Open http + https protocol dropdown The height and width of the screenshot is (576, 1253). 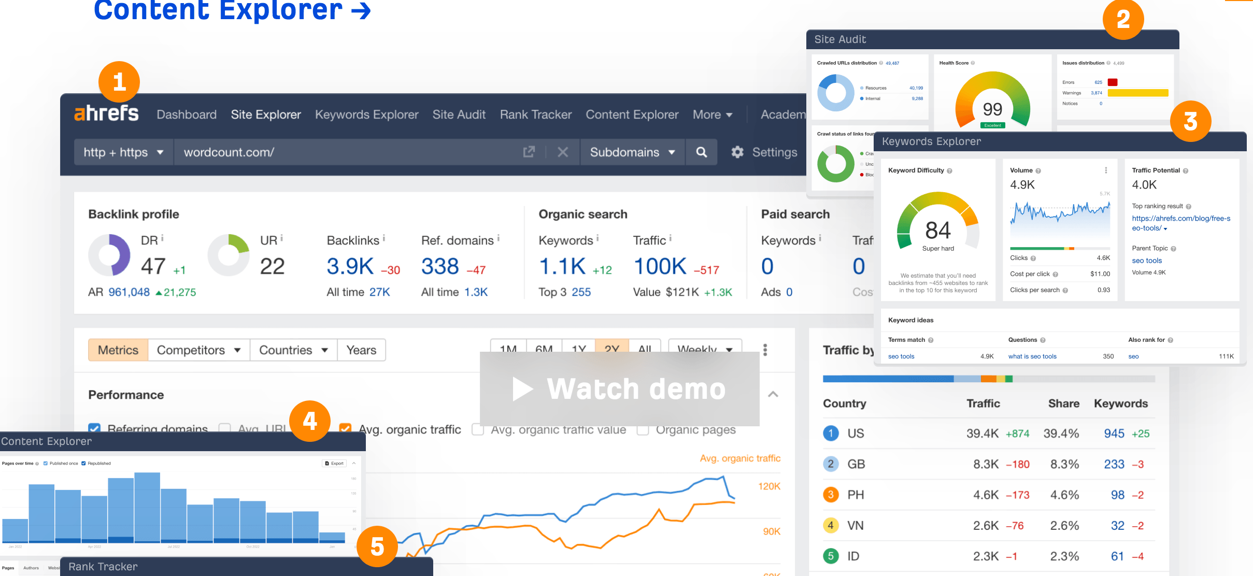[123, 152]
